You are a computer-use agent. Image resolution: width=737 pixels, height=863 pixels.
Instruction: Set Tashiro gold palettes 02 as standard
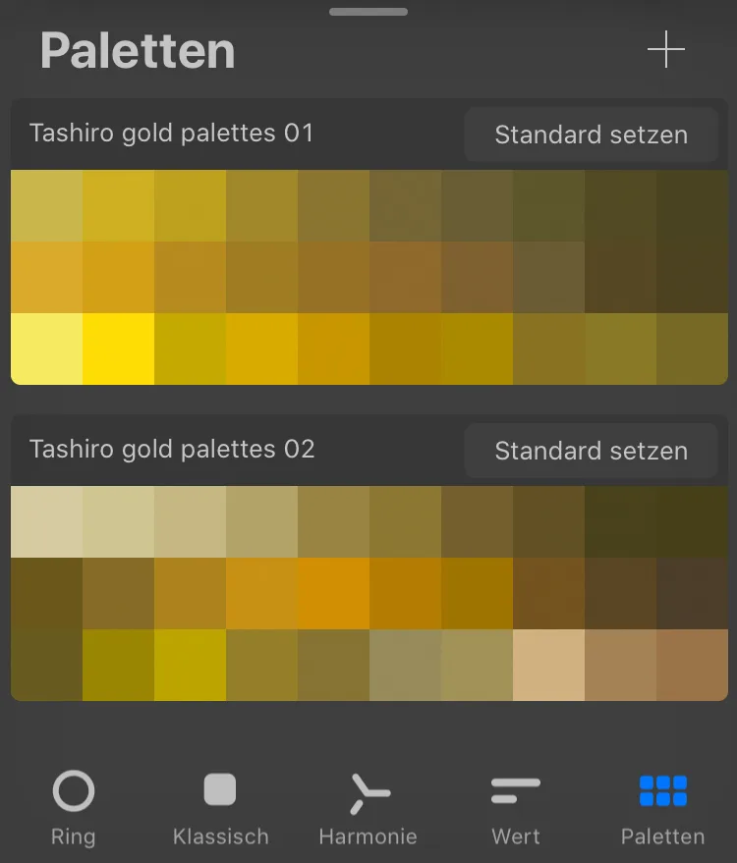point(591,450)
